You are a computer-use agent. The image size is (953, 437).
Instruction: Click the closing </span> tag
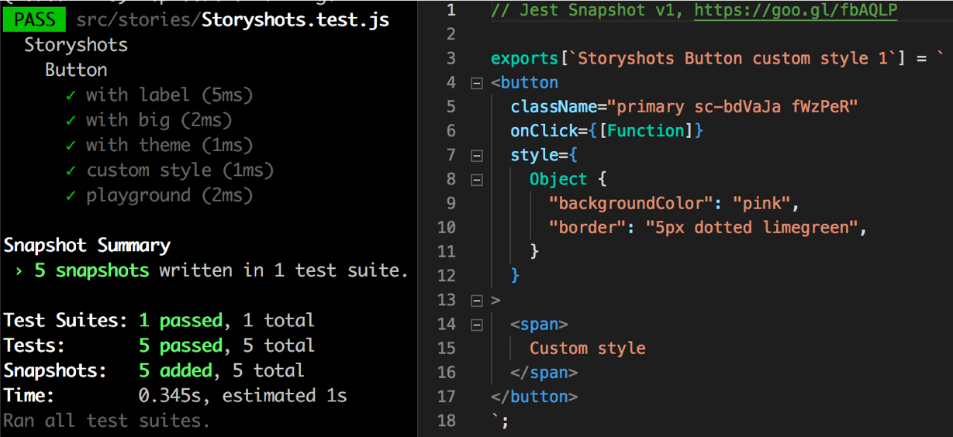pos(544,373)
